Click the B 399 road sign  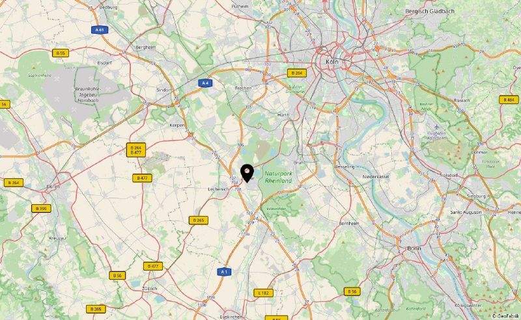point(41,209)
